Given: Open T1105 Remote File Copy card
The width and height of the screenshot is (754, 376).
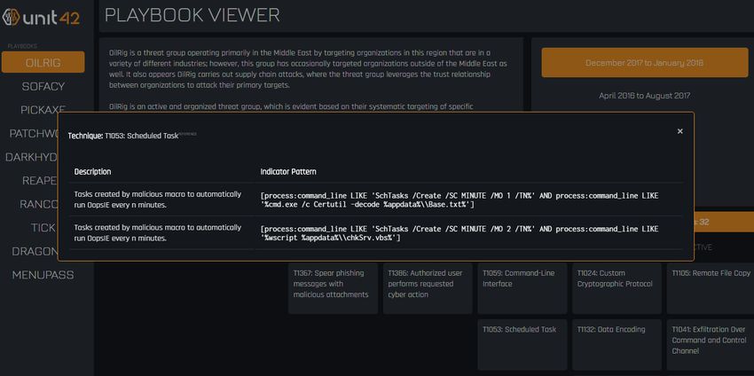Looking at the screenshot, I should [x=711, y=288].
